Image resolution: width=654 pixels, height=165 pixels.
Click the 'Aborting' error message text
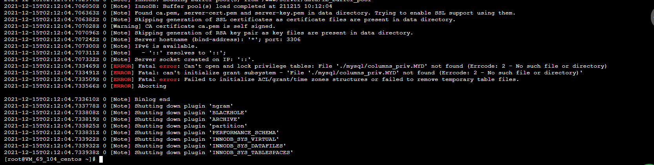[152, 86]
